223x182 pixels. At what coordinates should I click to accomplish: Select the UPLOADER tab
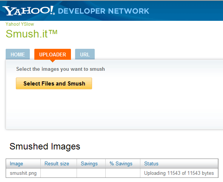click(52, 54)
